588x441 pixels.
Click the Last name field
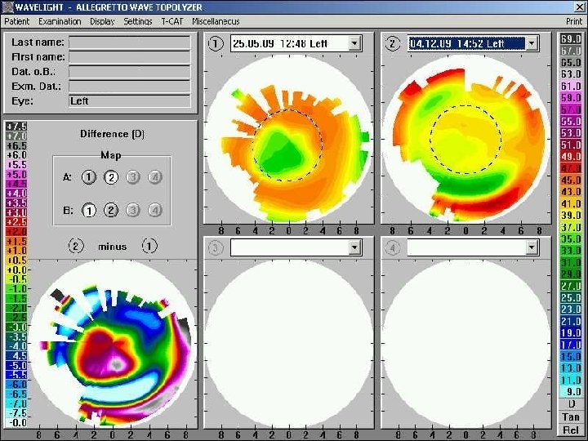[130, 42]
